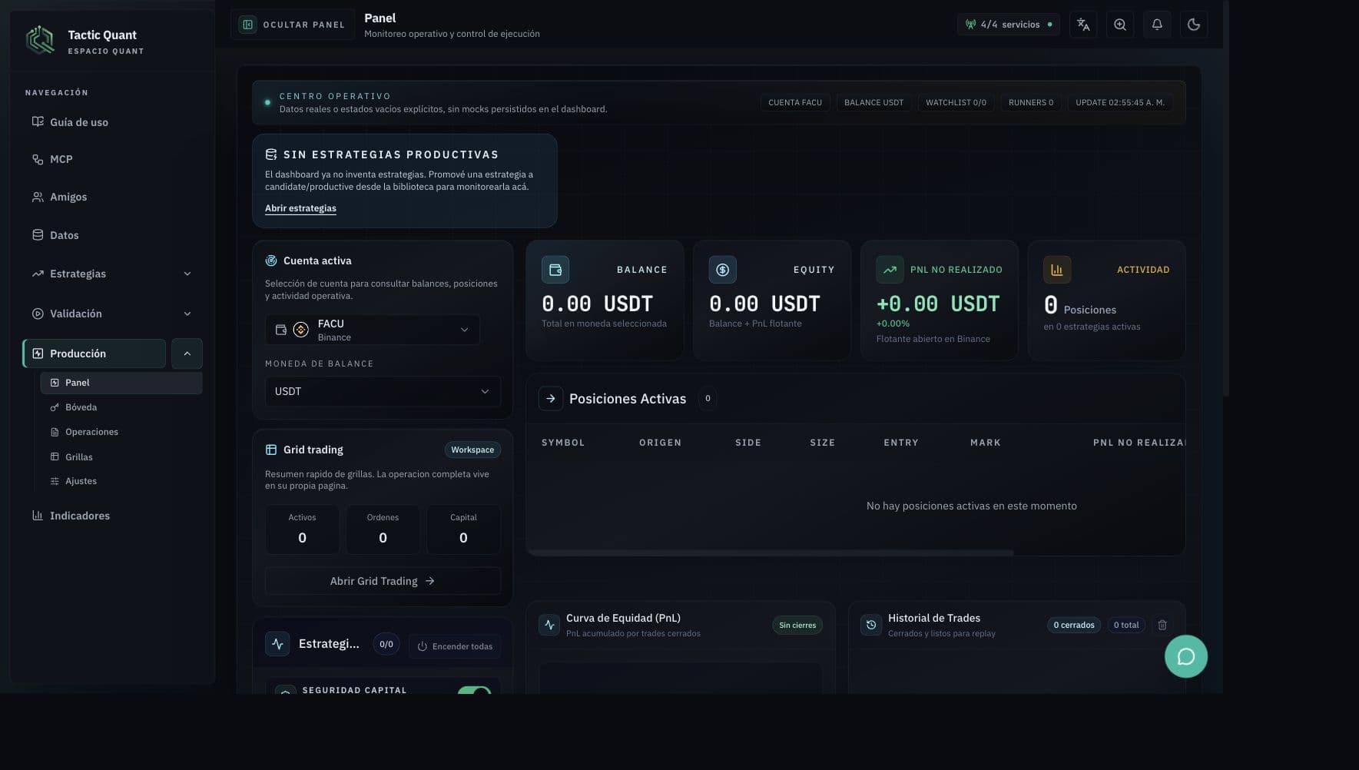Click the SYMBOL column header
The width and height of the screenshot is (1359, 770).
[x=563, y=443]
